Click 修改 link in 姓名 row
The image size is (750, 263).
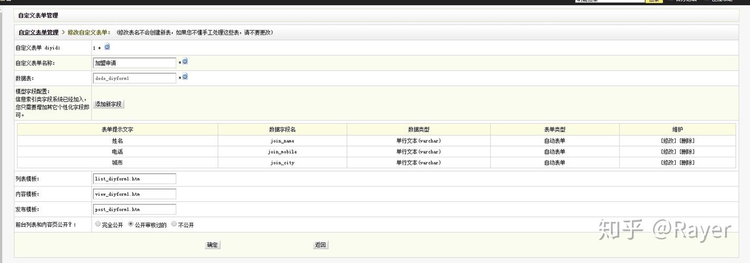pos(669,141)
